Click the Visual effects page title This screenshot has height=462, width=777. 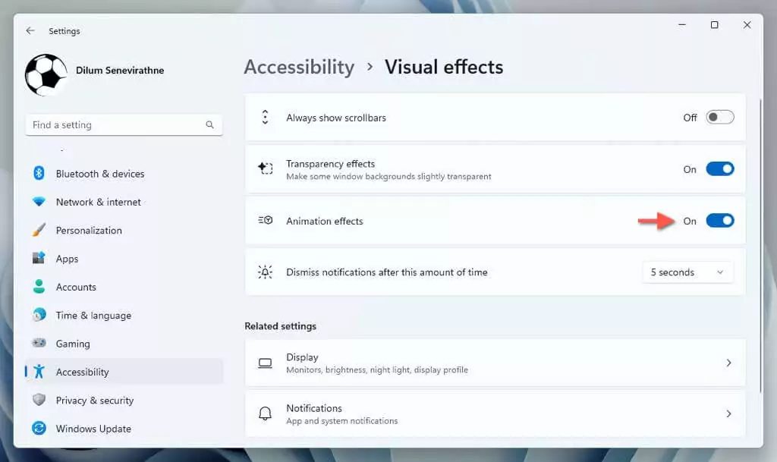point(444,68)
